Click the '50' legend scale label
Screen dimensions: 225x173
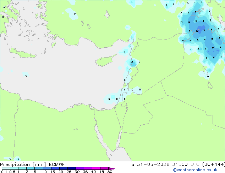coord(110,172)
